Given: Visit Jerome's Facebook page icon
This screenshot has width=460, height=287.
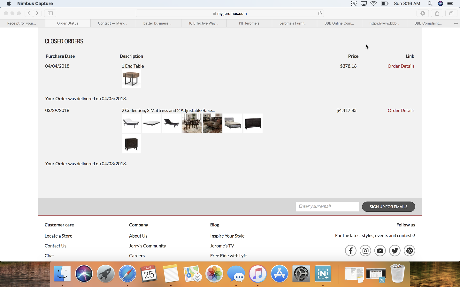Looking at the screenshot, I should [351, 251].
